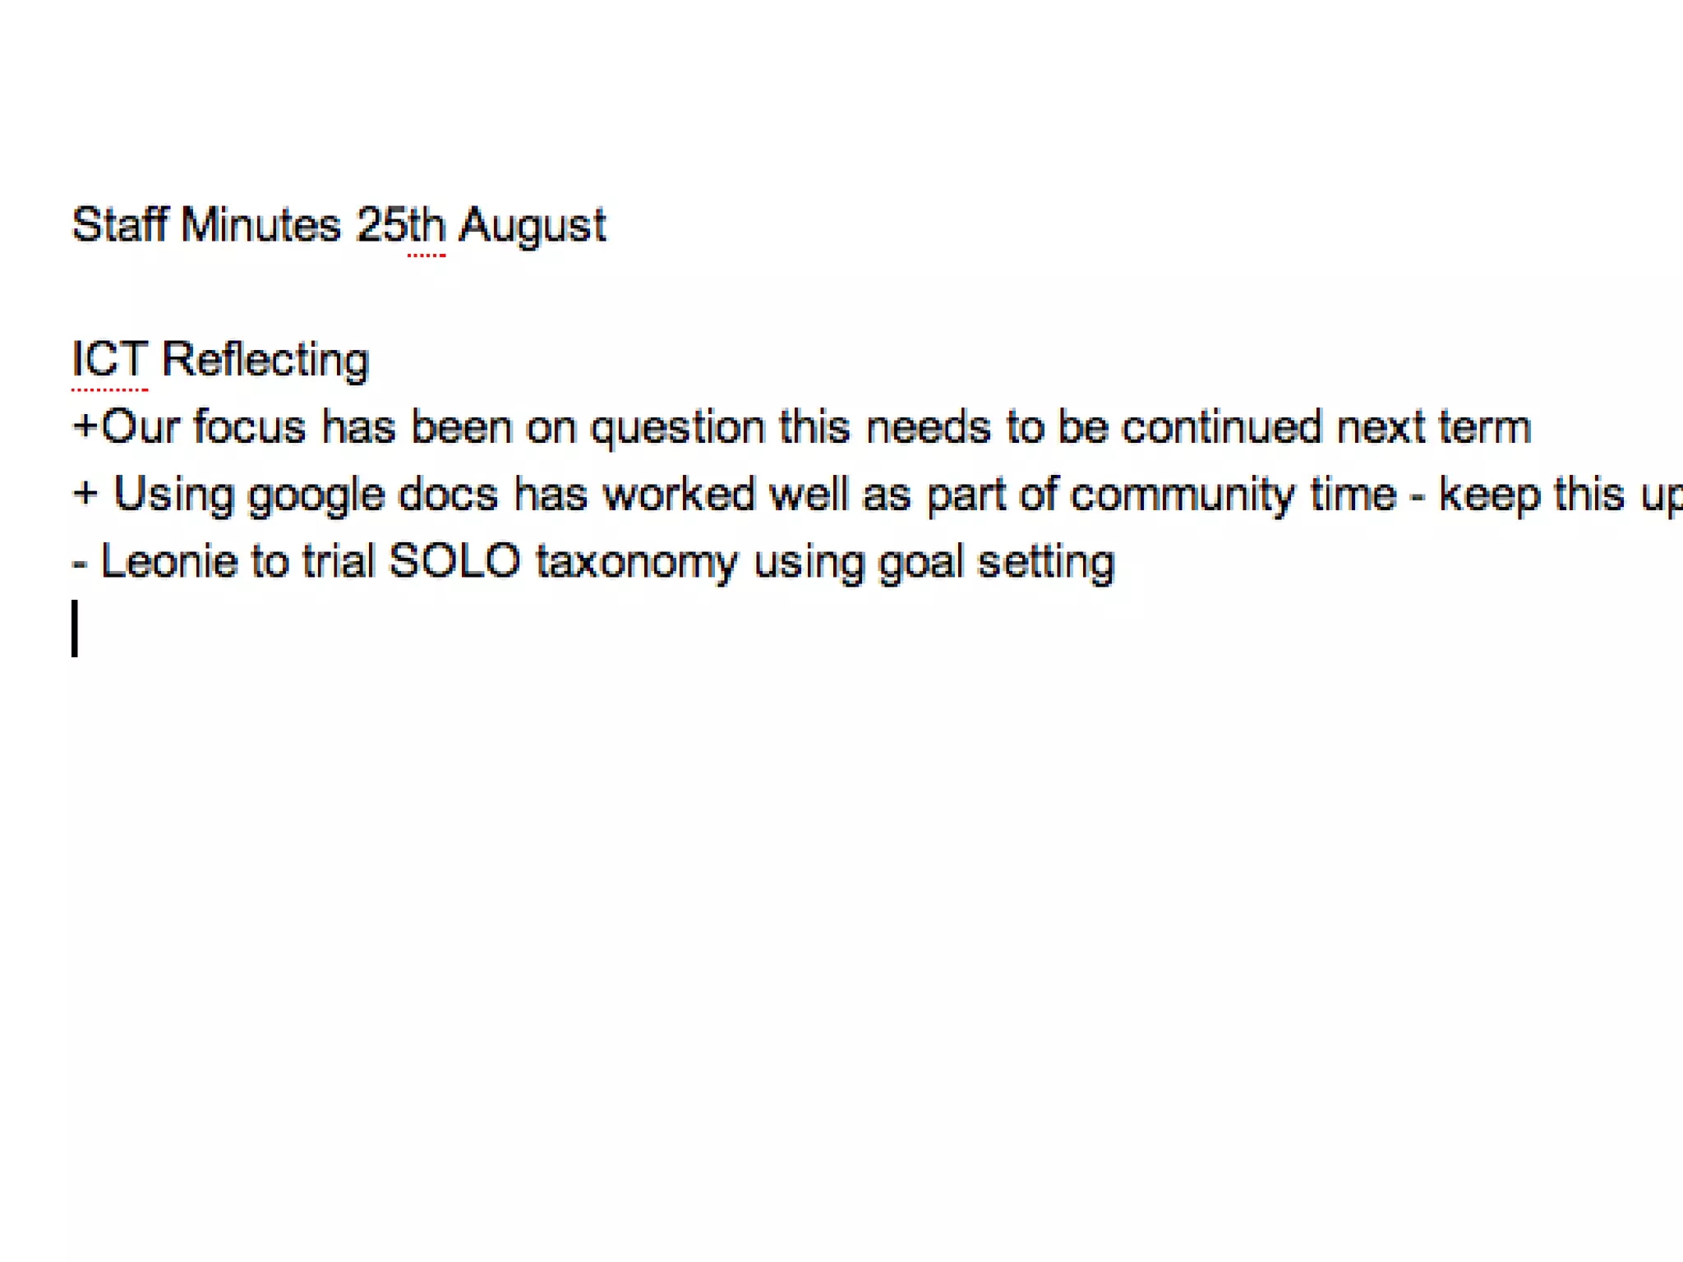The image size is (1683, 1262).
Task: Click the word "question" in the first bullet
Action: [x=678, y=429]
